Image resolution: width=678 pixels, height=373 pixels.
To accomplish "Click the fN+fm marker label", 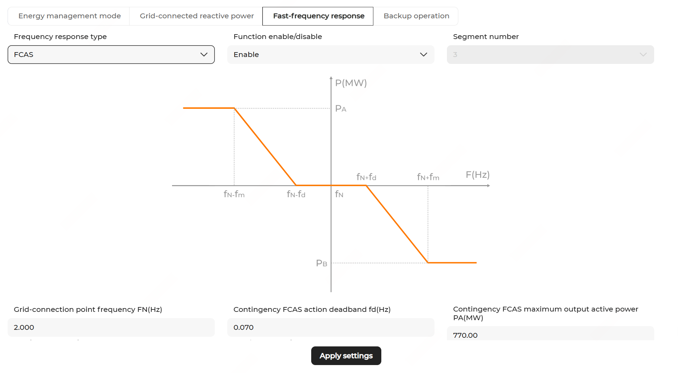I will point(428,177).
